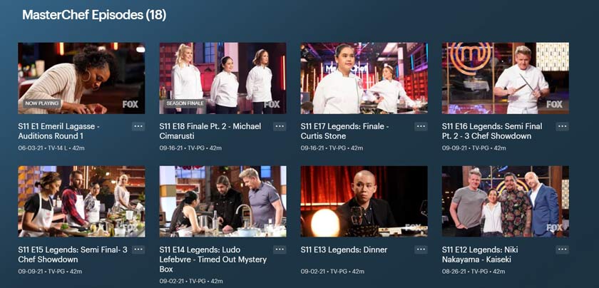The image size is (599, 288).
Task: Open the S11 E12 Kaiseki group photo thumbnail
Action: coord(506,201)
